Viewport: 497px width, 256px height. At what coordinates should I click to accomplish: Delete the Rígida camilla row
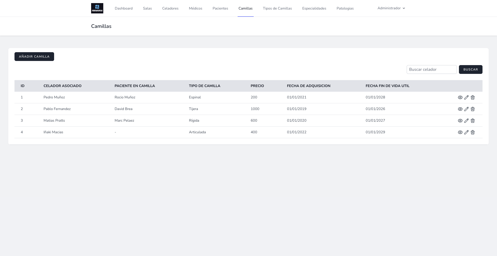click(x=472, y=121)
